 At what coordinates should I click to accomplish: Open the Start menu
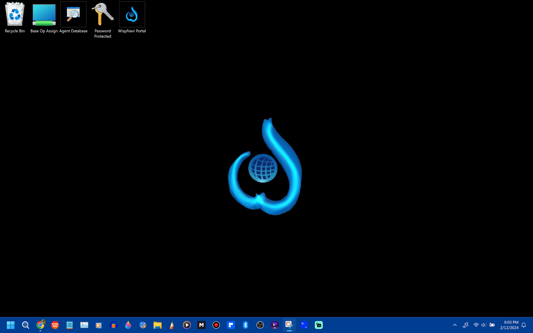pyautogui.click(x=11, y=325)
